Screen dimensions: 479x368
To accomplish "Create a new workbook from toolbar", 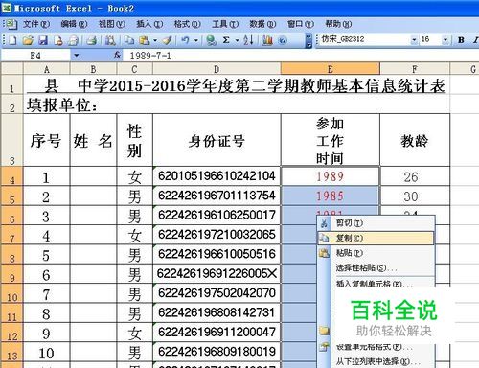I will coord(12,40).
